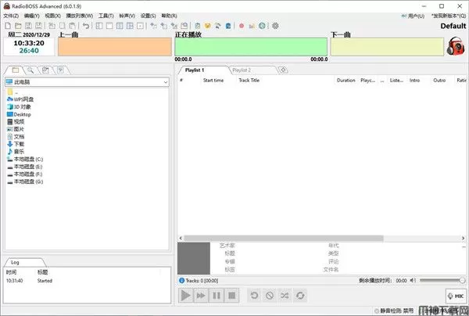This screenshot has width=469, height=316.
Task: Open the 播放列表 menu
Action: point(80,16)
